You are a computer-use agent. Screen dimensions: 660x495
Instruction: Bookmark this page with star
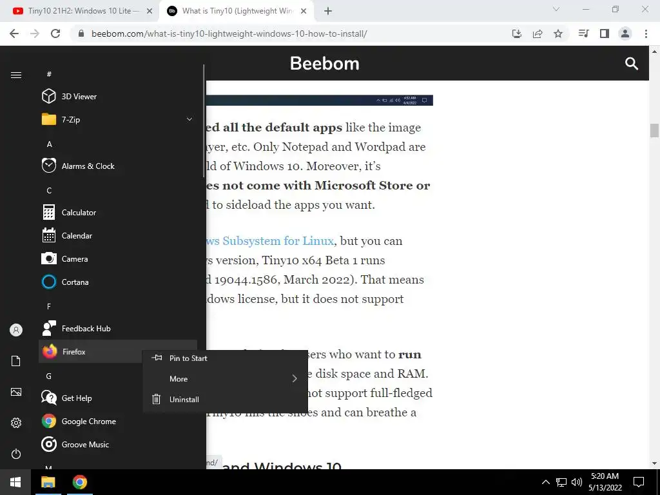pos(558,34)
